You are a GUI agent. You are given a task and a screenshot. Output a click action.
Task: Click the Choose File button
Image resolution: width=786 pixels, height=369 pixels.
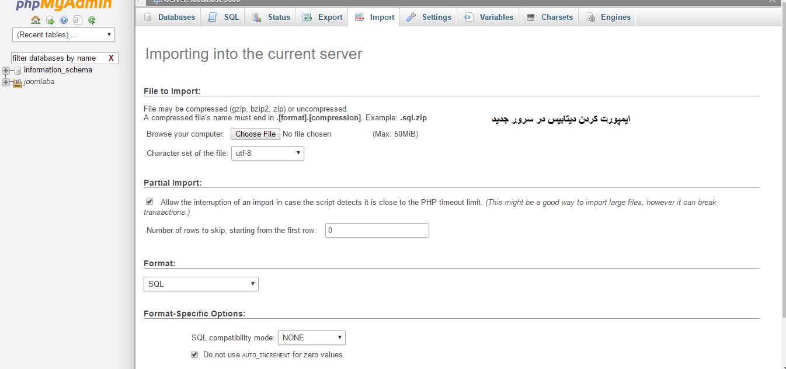255,134
